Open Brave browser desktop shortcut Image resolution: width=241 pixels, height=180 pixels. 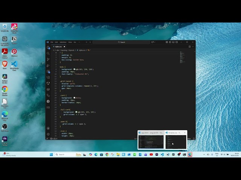[x=5, y=65]
